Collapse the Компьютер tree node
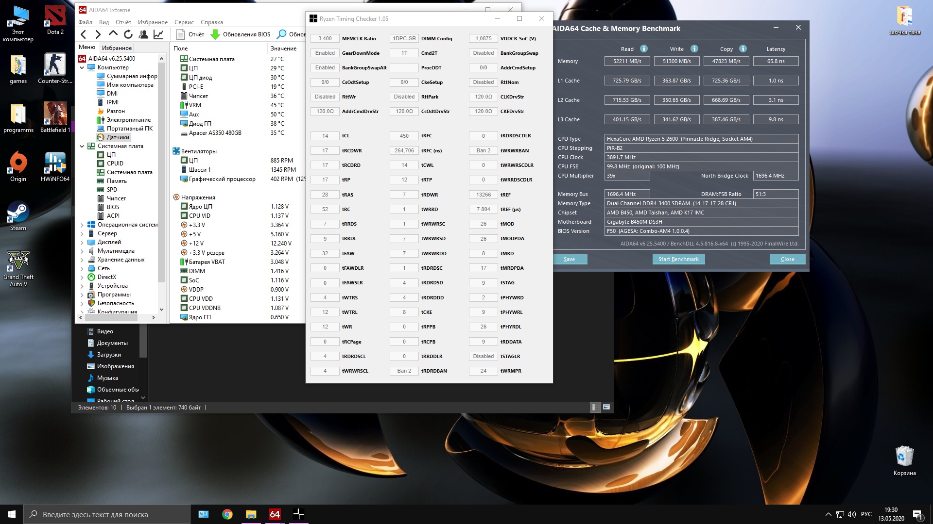The height and width of the screenshot is (524, 933). point(82,67)
